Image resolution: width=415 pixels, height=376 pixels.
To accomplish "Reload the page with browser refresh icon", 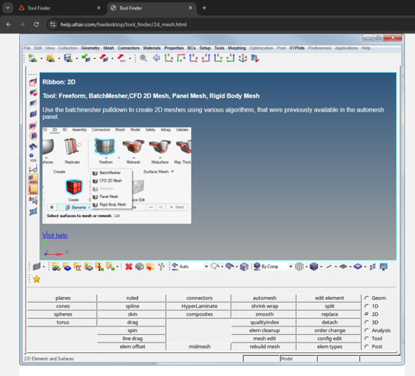I will (36, 24).
